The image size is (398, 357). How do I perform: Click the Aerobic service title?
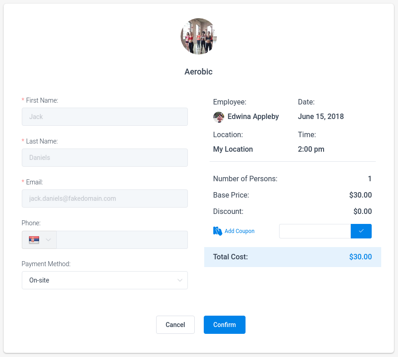tap(198, 72)
